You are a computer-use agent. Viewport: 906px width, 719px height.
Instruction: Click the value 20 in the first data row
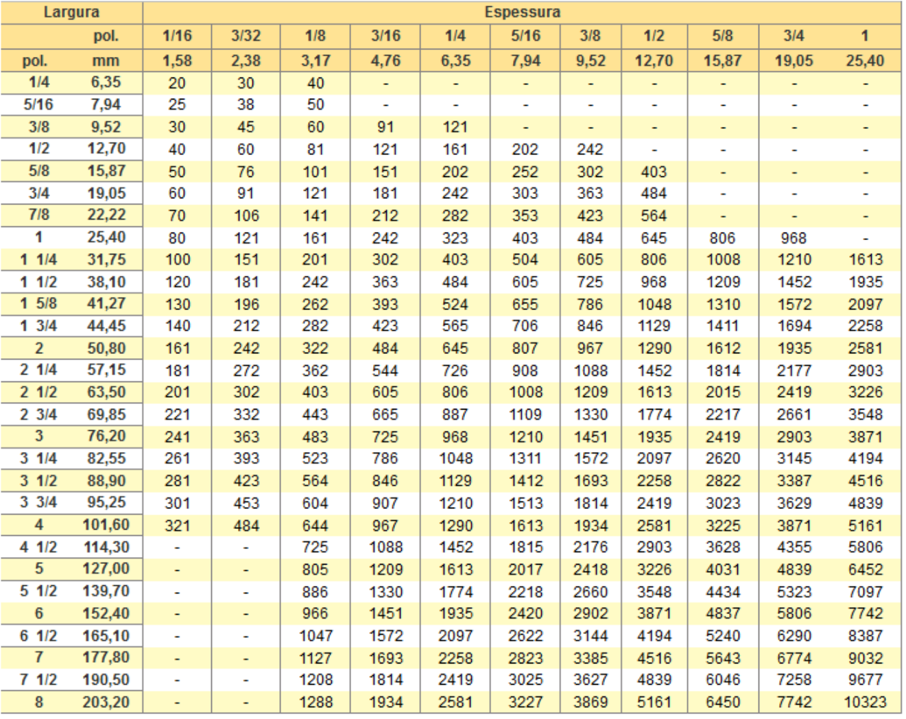tap(177, 83)
